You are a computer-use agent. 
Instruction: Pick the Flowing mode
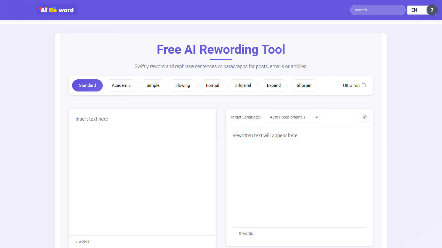point(183,85)
